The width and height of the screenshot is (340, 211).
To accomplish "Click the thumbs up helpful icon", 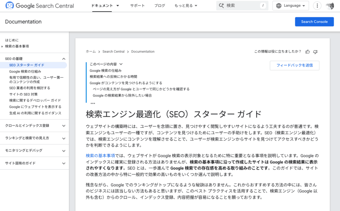I will point(307,51).
